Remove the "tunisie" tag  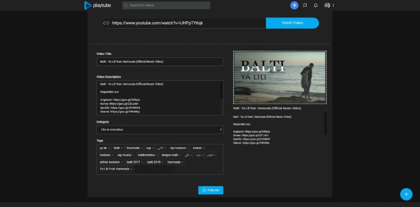(x=204, y=148)
